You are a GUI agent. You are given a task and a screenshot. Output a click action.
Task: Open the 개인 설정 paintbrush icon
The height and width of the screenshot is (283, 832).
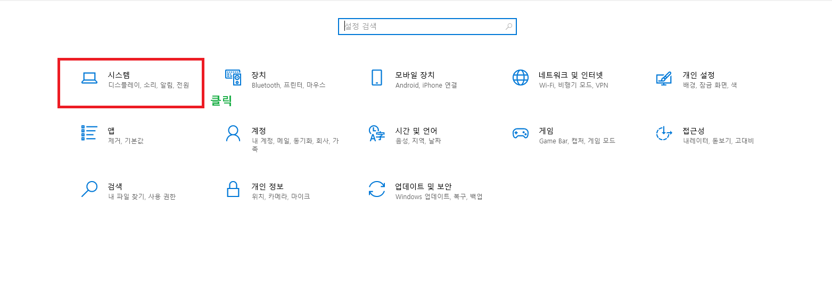point(664,78)
